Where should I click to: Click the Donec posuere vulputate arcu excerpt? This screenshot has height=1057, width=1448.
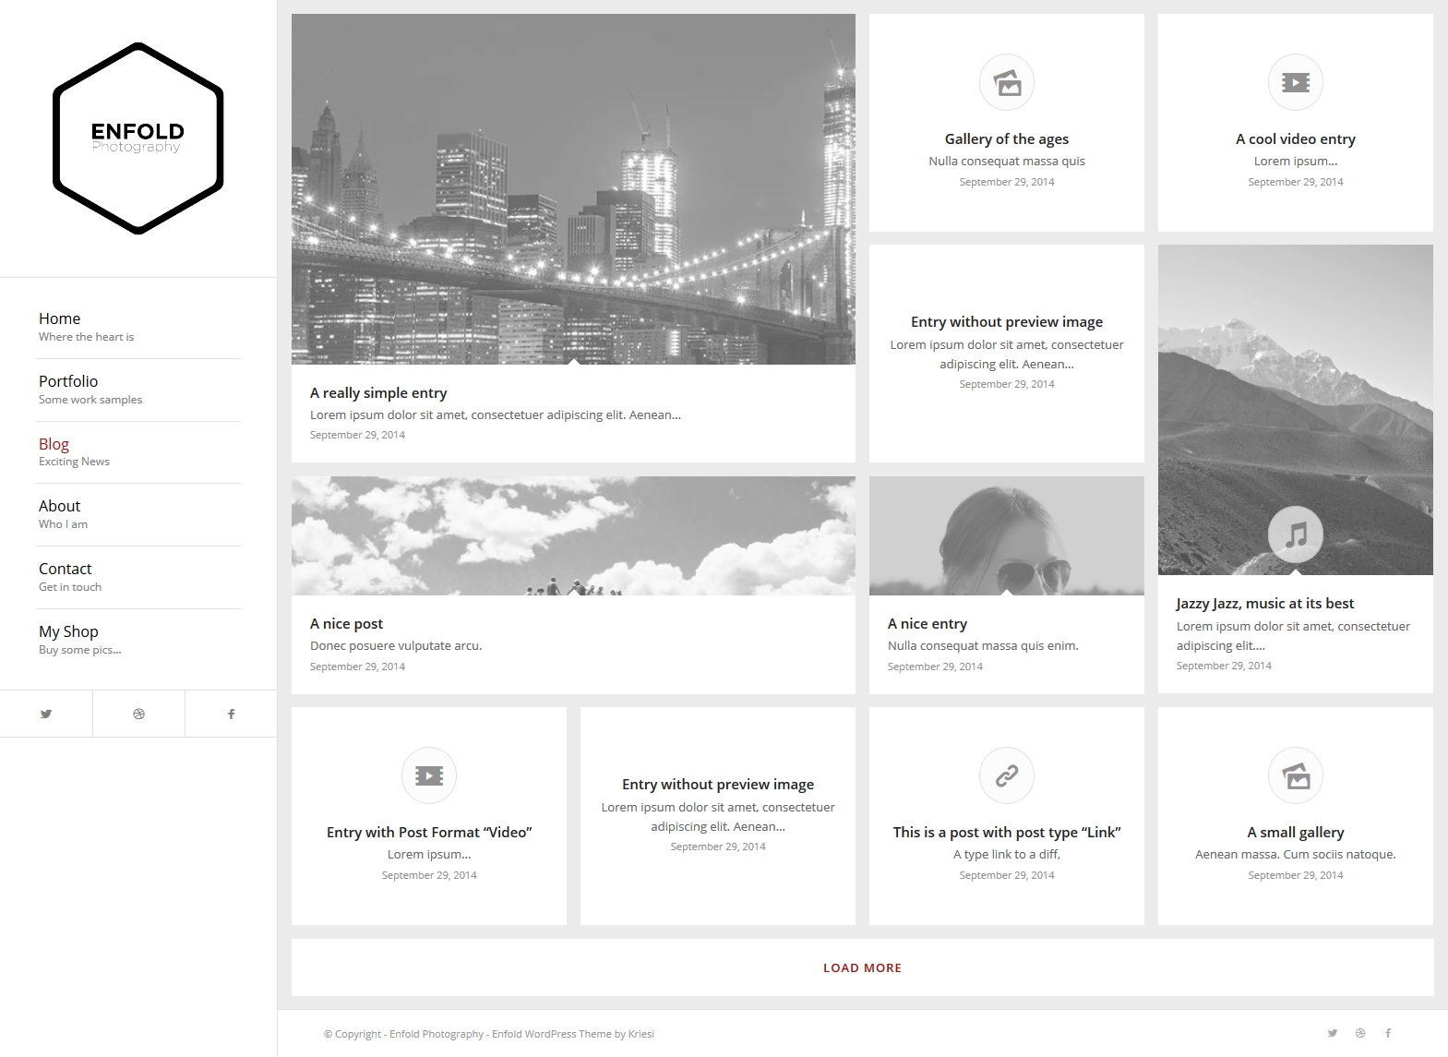[396, 645]
